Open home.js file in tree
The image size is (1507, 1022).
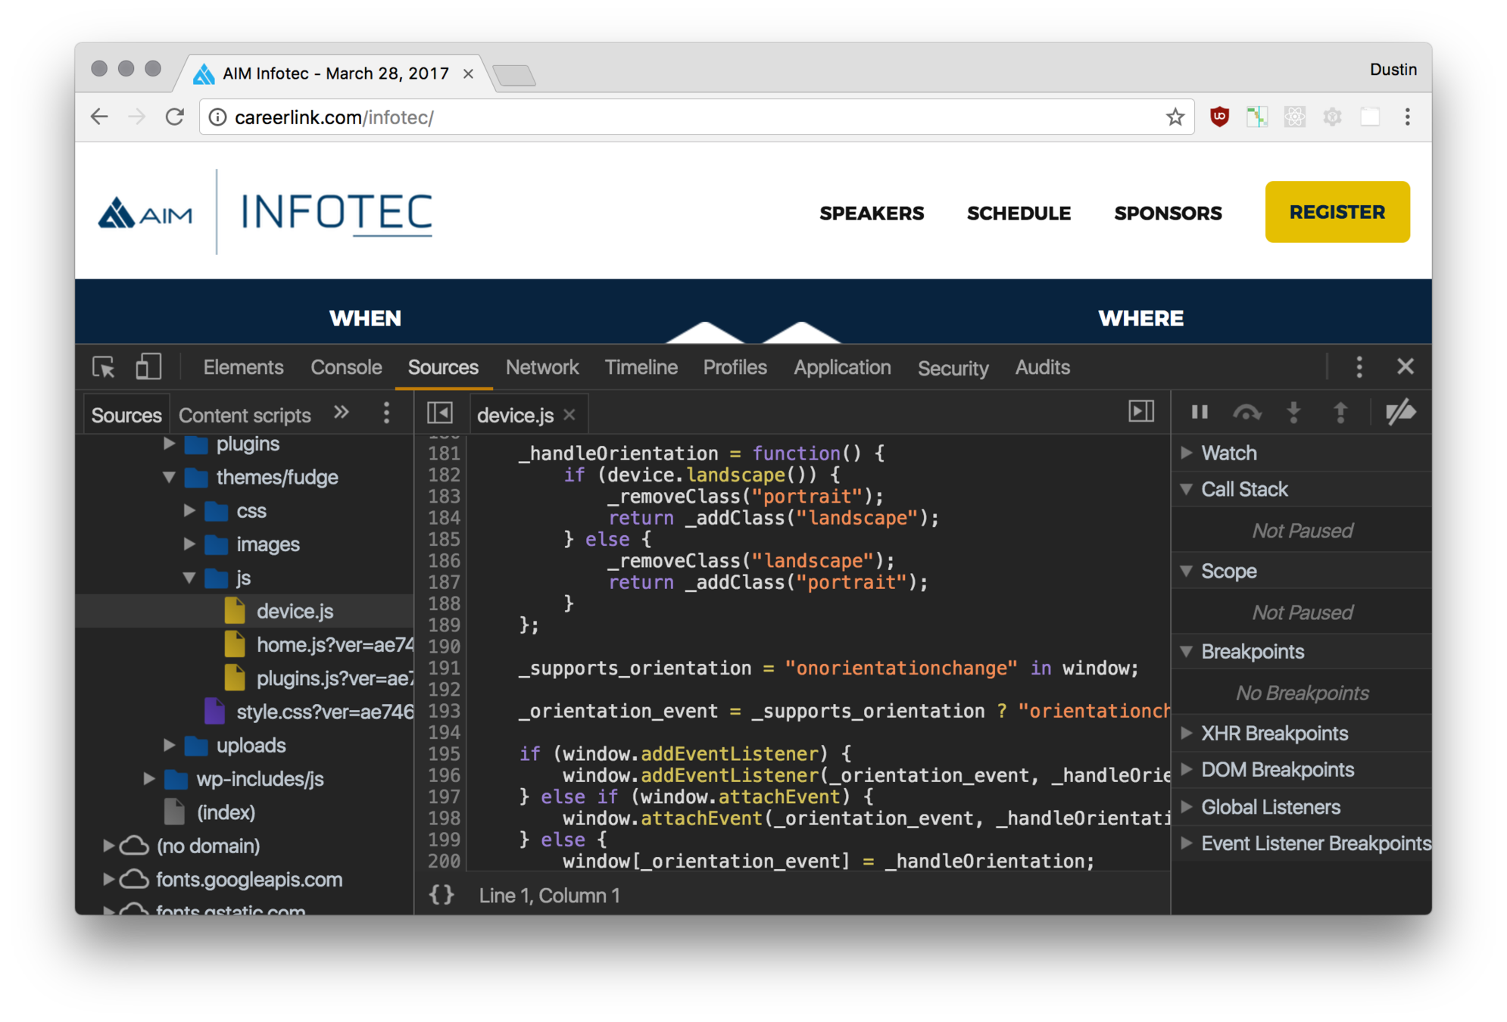pyautogui.click(x=333, y=645)
